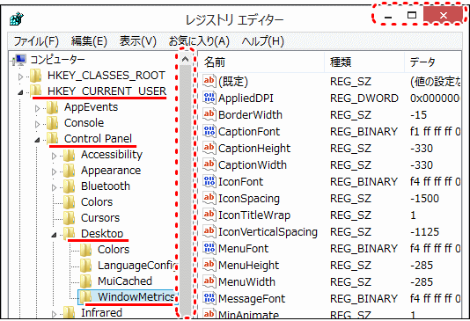
Task: Sort values by the 名前 column header
Action: (x=261, y=62)
